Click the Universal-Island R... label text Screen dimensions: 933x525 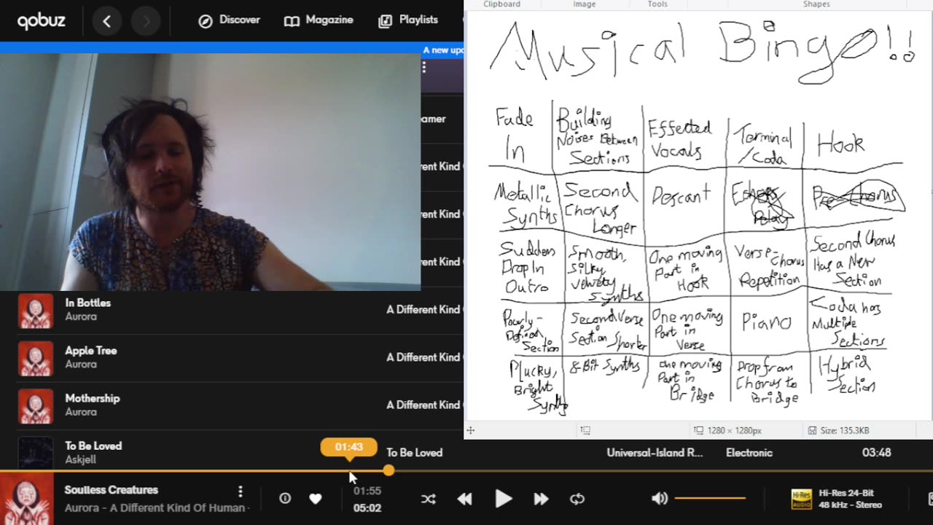point(655,453)
